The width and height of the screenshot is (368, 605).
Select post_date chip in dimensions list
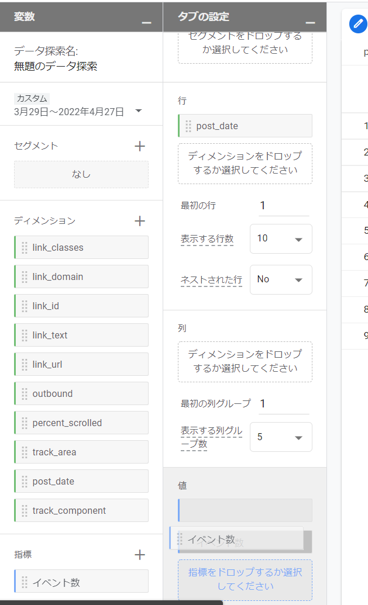click(x=81, y=481)
